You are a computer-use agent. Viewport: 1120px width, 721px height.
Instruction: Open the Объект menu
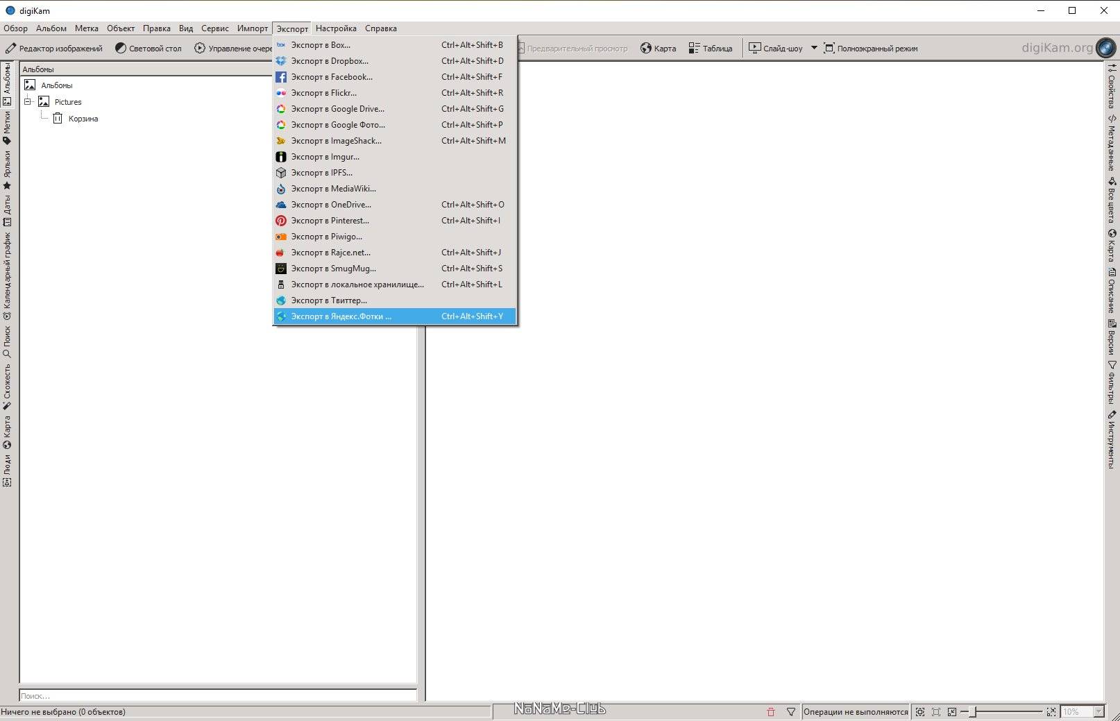click(121, 28)
